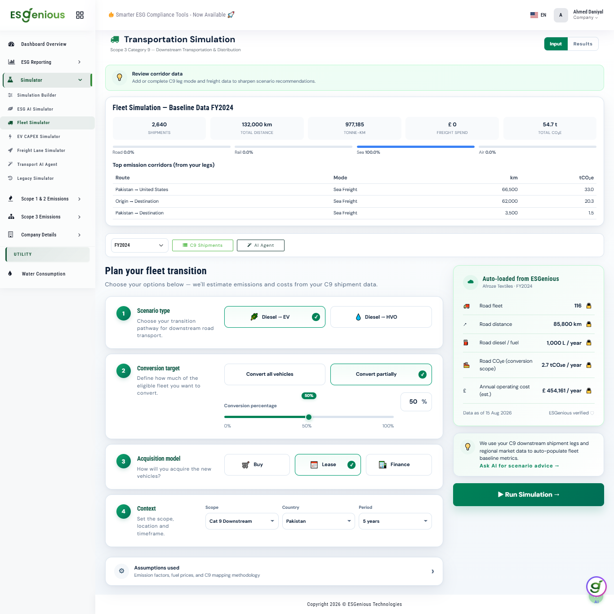Open the Scope dropdown showing Cat 9 Downstream
The width and height of the screenshot is (614, 614).
click(242, 521)
